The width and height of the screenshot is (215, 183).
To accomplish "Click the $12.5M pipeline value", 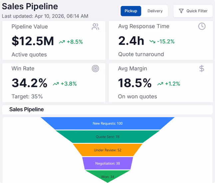I will [x=33, y=41].
